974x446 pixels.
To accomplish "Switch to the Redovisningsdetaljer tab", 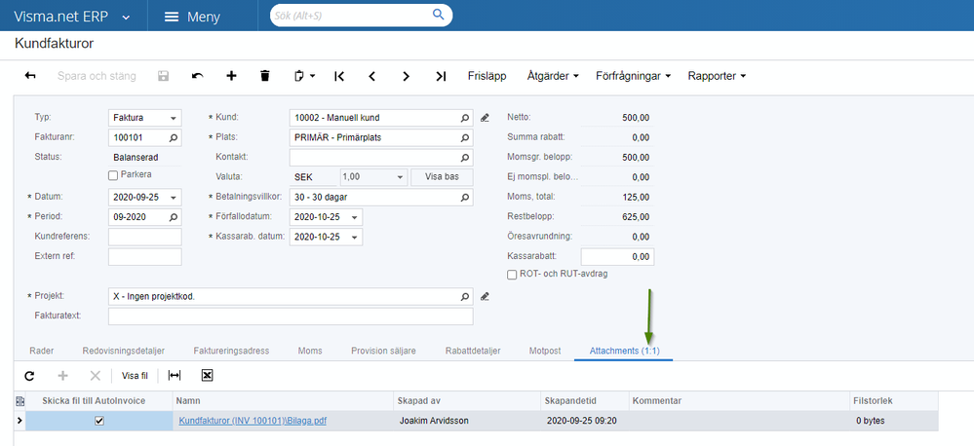I will point(124,351).
